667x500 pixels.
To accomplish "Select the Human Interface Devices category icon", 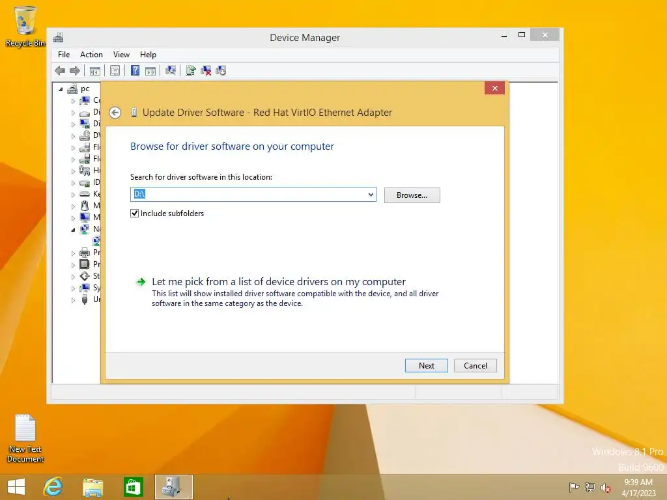I will click(x=85, y=171).
